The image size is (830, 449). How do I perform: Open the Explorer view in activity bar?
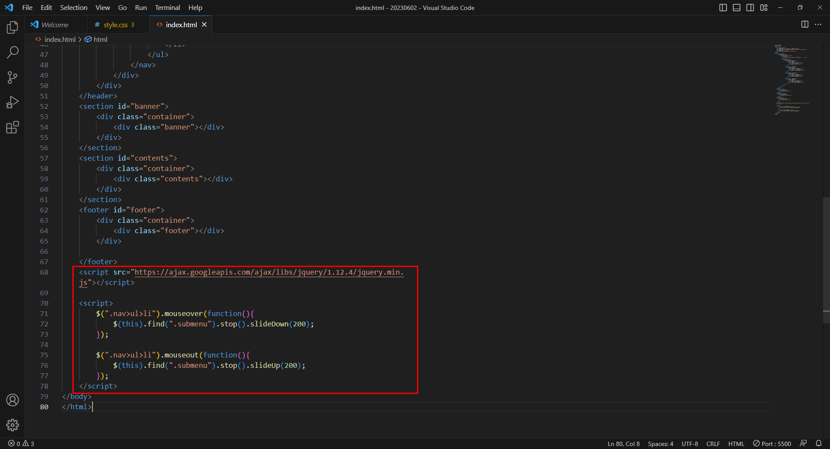click(13, 28)
